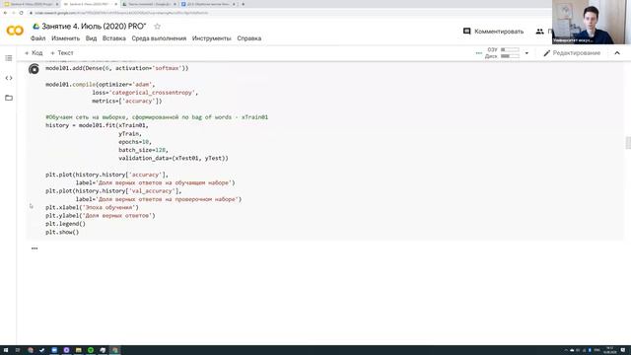Viewport: 631px width, 355px height.
Task: Collapse the header with the chevron up
Action: pyautogui.click(x=617, y=53)
